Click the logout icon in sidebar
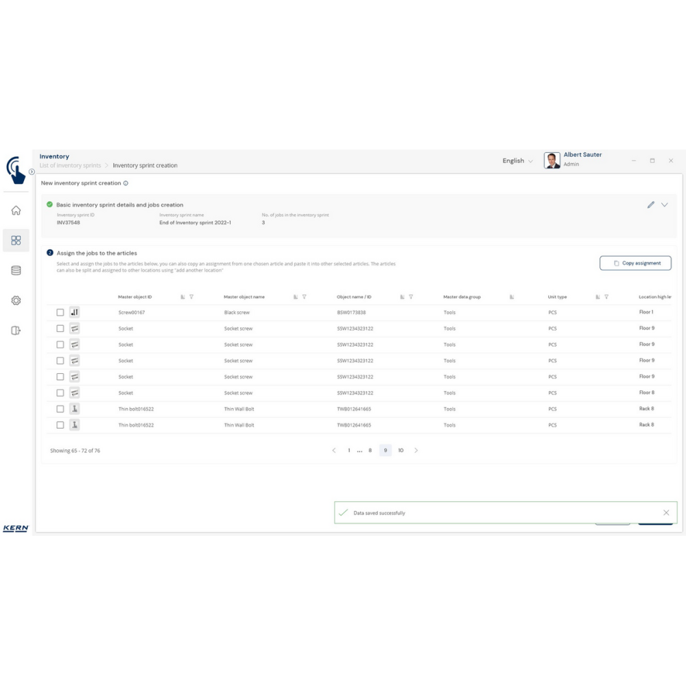Image resolution: width=686 pixels, height=686 pixels. 16,331
